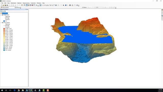Click Edge type label under Water Level
This screenshot has height=92, width=163.
pyautogui.click(x=8, y=16)
